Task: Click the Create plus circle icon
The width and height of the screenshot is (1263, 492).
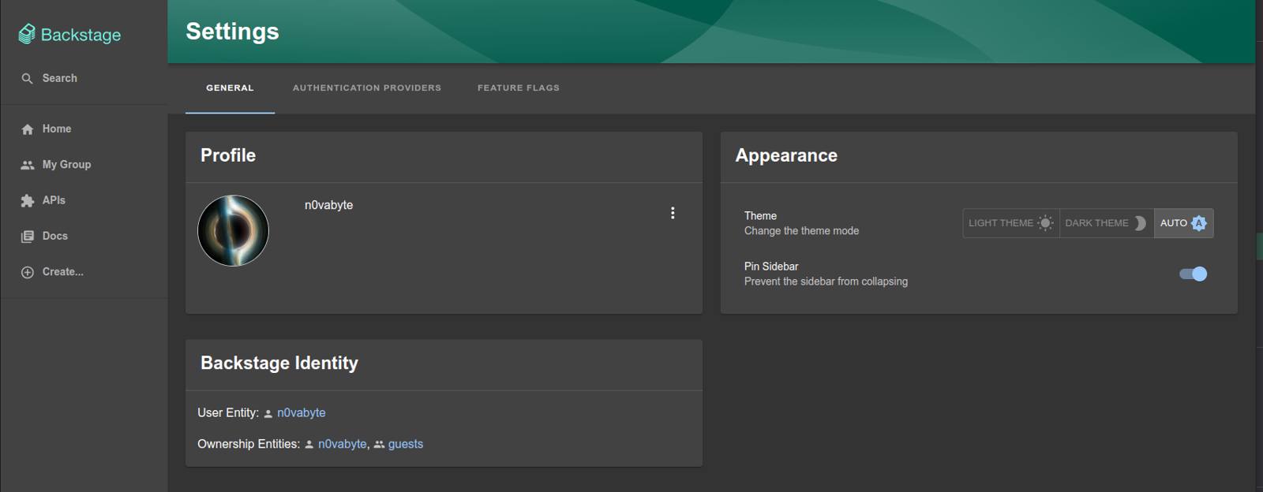Action: 28,272
